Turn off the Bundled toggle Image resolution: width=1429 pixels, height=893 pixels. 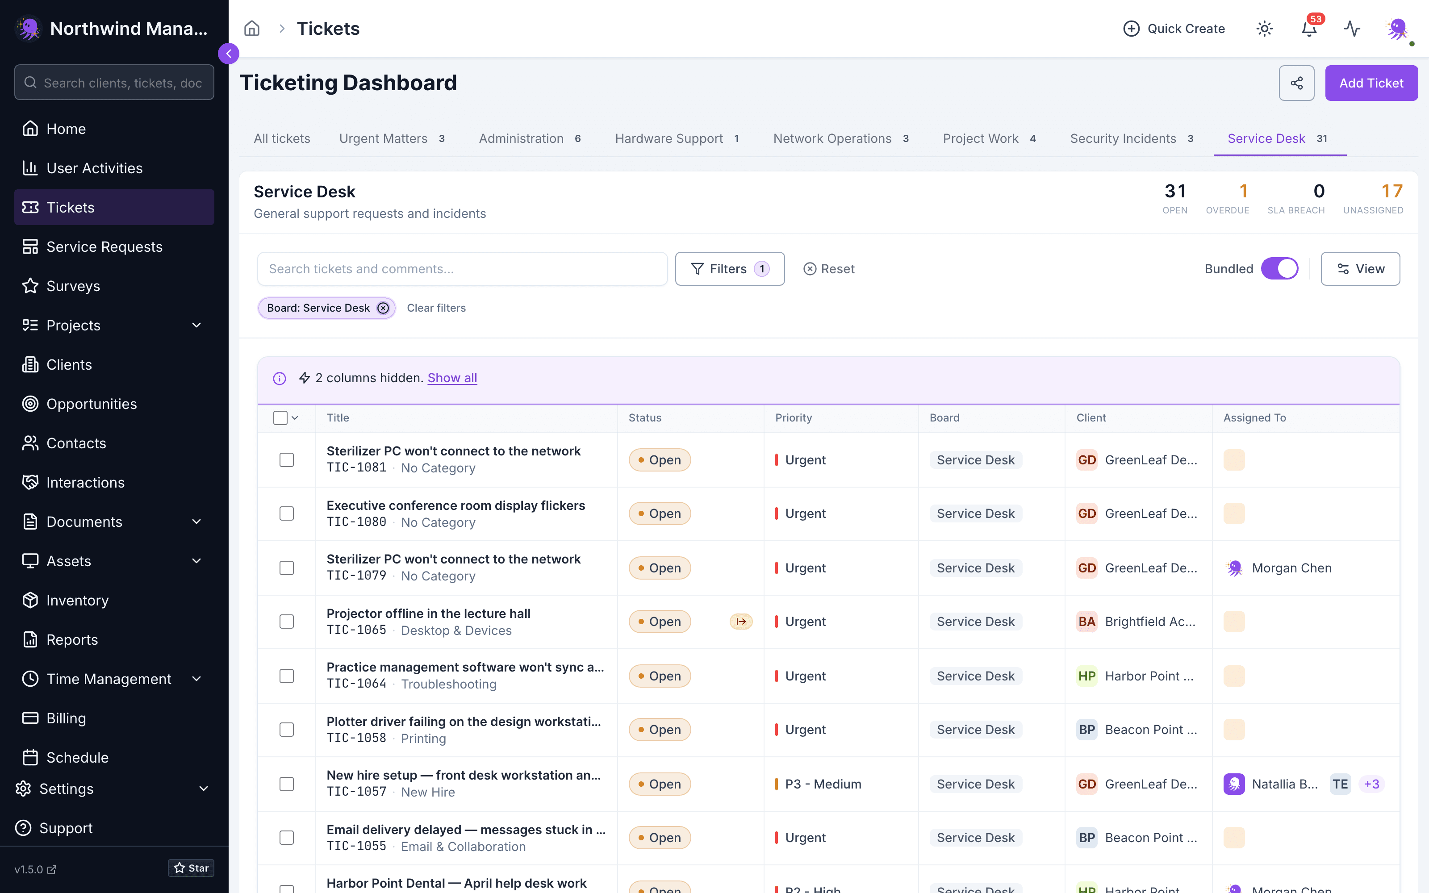[x=1279, y=269]
